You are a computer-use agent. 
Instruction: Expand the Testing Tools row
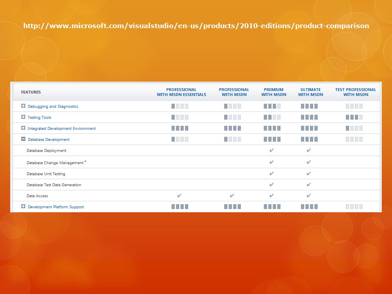coord(23,117)
